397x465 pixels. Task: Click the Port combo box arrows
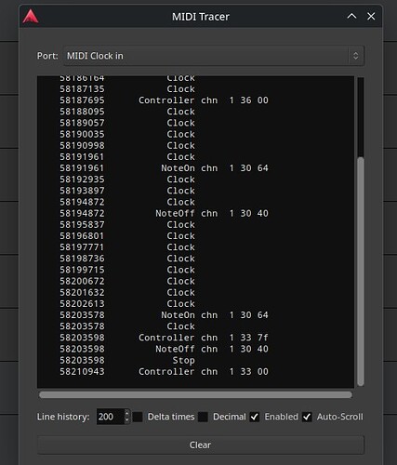click(x=355, y=56)
